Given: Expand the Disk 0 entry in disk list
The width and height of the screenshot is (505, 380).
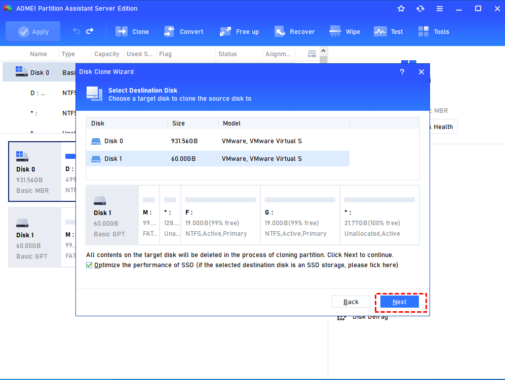Looking at the screenshot, I should click(x=39, y=72).
